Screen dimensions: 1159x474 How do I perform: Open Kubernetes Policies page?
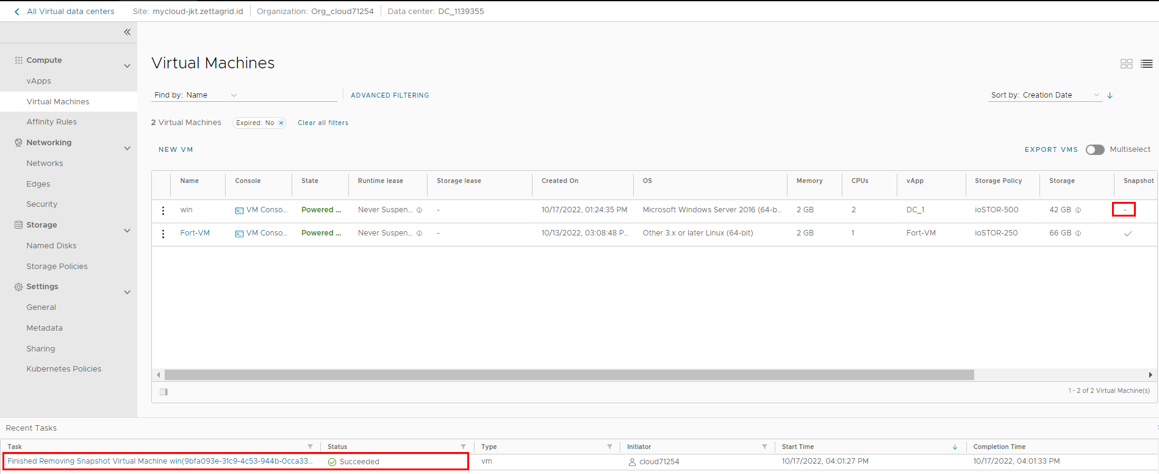[63, 368]
